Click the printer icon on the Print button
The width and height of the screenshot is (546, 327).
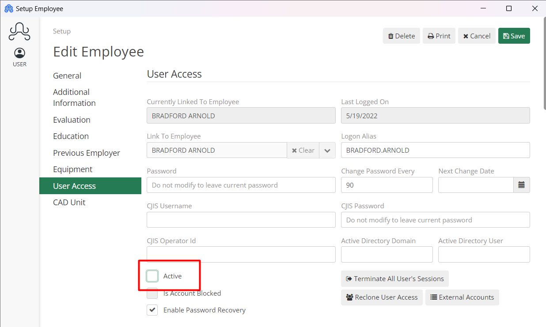tap(430, 36)
